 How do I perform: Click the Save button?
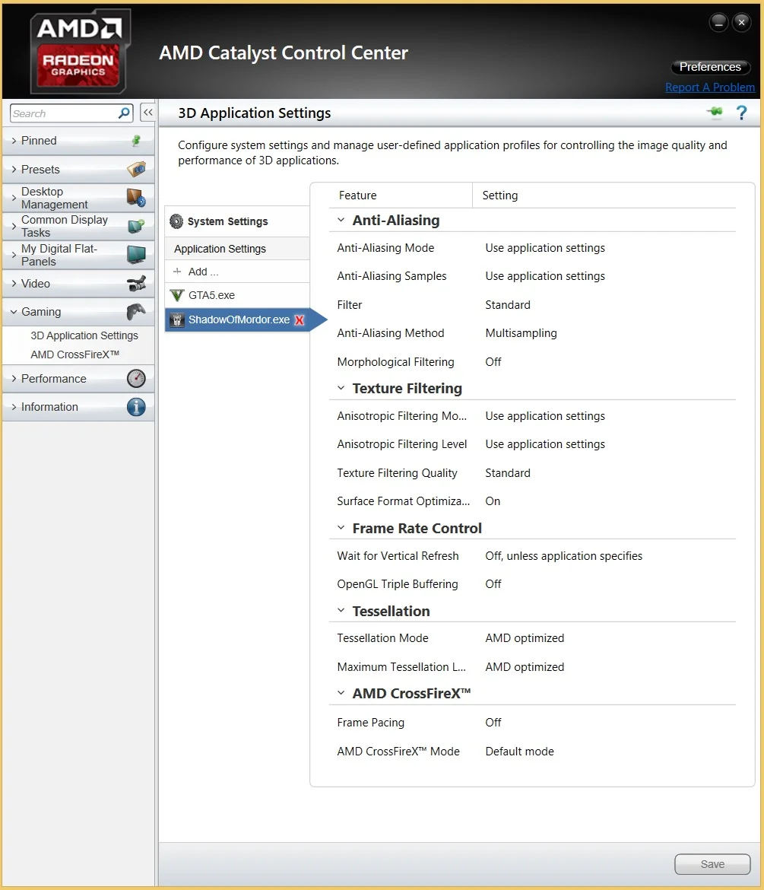pyautogui.click(x=712, y=864)
